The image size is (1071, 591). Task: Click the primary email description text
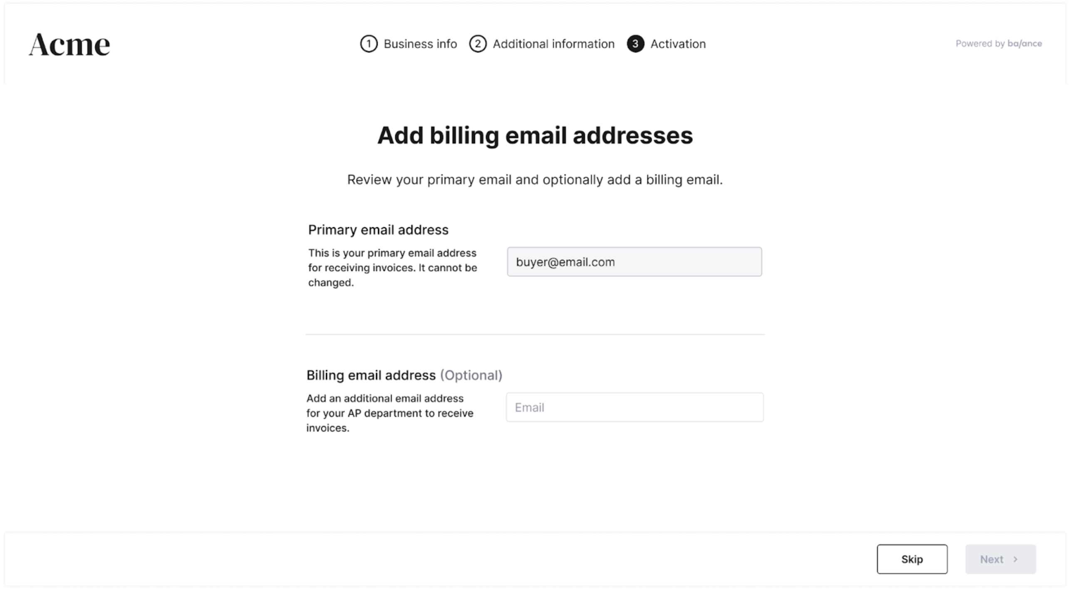pos(392,268)
